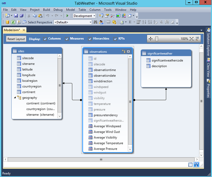Open the Process icon's dropdown arrow
The image size is (212, 177).
(x=126, y=22)
